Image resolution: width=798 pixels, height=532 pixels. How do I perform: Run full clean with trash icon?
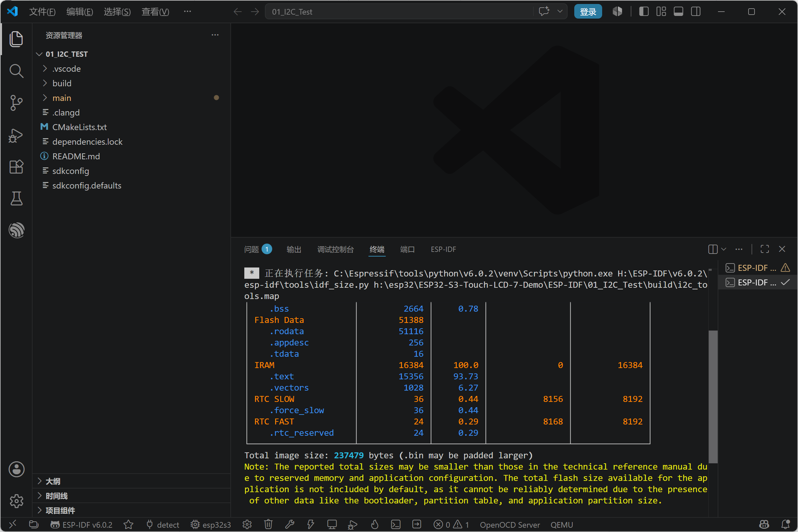pyautogui.click(x=268, y=525)
